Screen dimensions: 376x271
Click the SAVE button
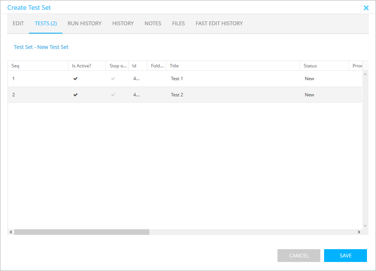tap(345, 256)
